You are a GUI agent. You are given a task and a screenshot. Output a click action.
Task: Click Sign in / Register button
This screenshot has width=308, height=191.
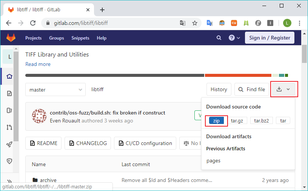tap(269, 38)
